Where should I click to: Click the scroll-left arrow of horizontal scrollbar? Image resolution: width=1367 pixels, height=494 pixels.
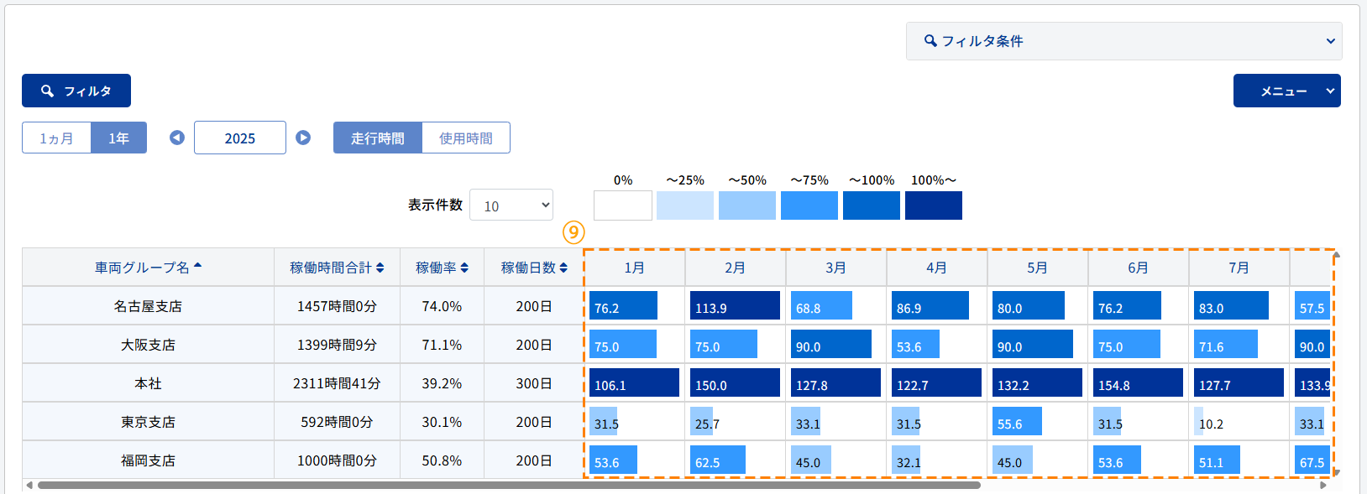[29, 485]
